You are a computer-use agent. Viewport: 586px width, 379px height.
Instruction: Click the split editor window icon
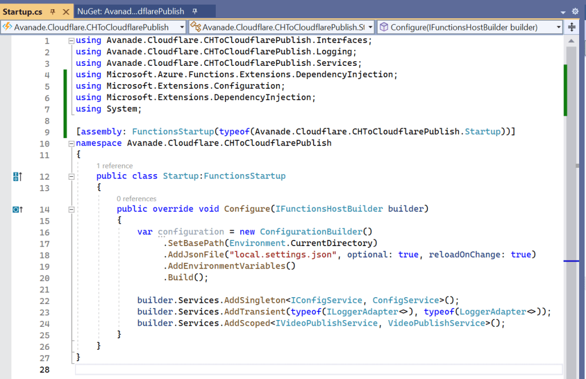pyautogui.click(x=572, y=27)
